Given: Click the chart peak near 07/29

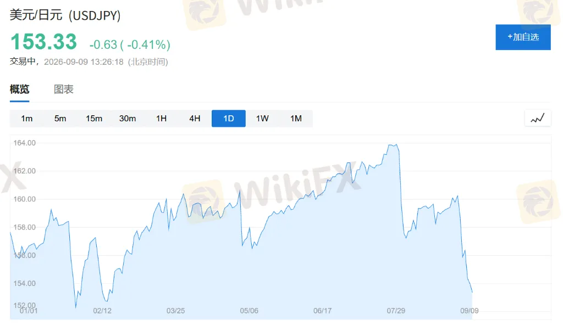Looking at the screenshot, I should point(393,145).
